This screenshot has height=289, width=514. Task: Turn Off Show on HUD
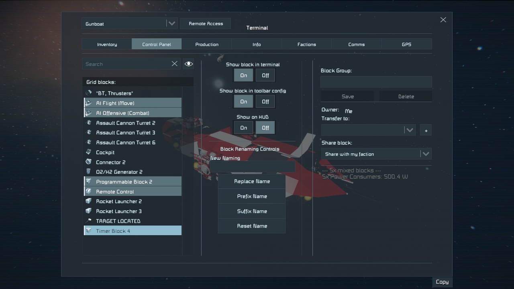tap(265, 128)
